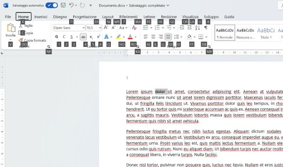283x167 pixels.
Task: Align text to the left
Action: coord(146,37)
